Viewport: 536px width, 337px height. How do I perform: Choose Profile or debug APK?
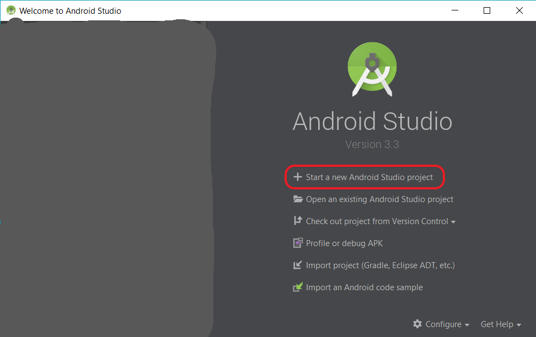[x=344, y=243]
